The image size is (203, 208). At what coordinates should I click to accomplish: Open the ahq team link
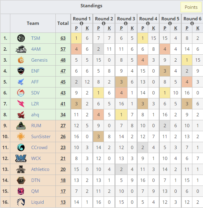click(35, 114)
